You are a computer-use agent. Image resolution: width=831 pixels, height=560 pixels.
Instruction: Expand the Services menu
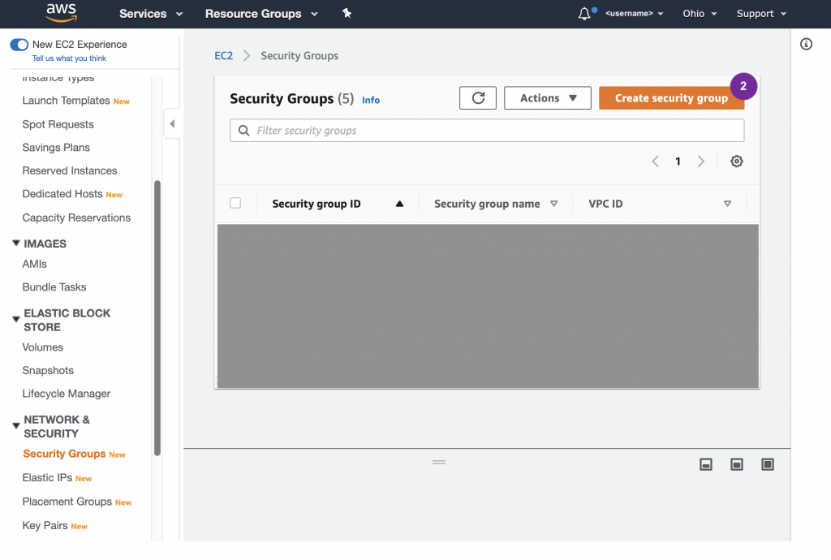(x=151, y=14)
